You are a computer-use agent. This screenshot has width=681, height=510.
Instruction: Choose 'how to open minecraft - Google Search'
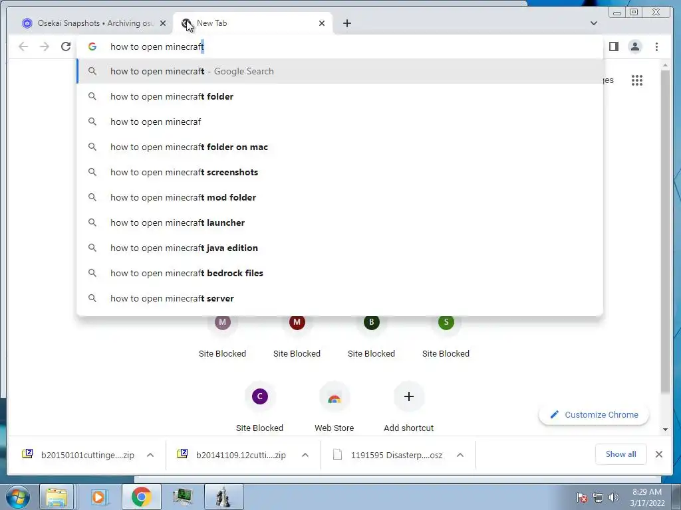coord(340,71)
